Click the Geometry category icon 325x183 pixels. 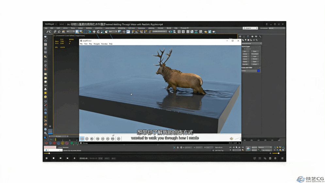point(243,40)
